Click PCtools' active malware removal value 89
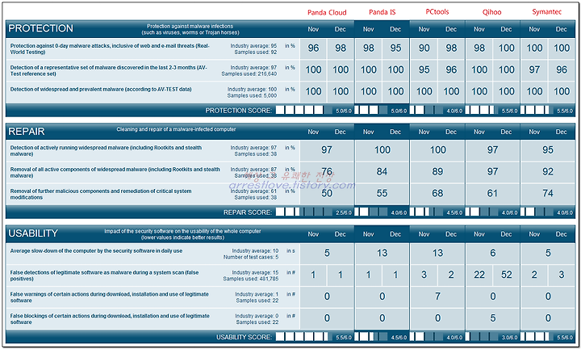Screen dimensions: 581x349 click(437, 172)
